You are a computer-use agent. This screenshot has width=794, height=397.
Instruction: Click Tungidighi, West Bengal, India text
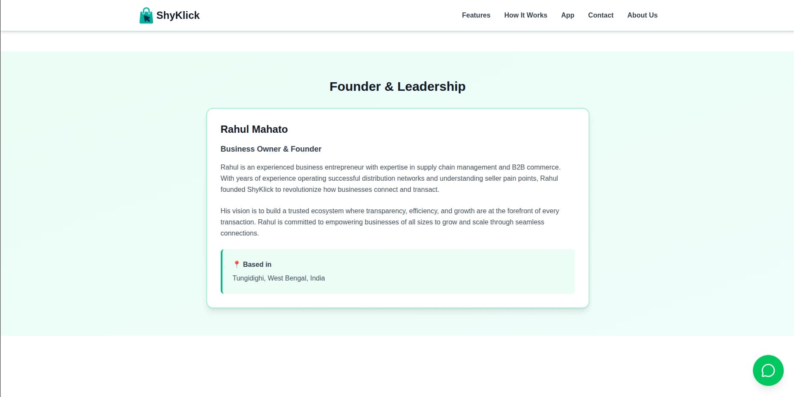click(x=278, y=278)
